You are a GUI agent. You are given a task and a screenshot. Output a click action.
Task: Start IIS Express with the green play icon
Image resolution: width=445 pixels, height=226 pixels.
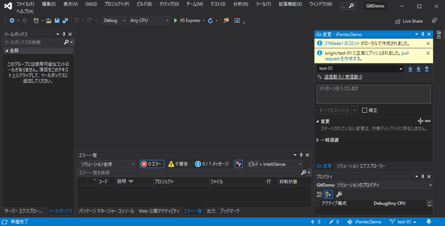pyautogui.click(x=175, y=21)
